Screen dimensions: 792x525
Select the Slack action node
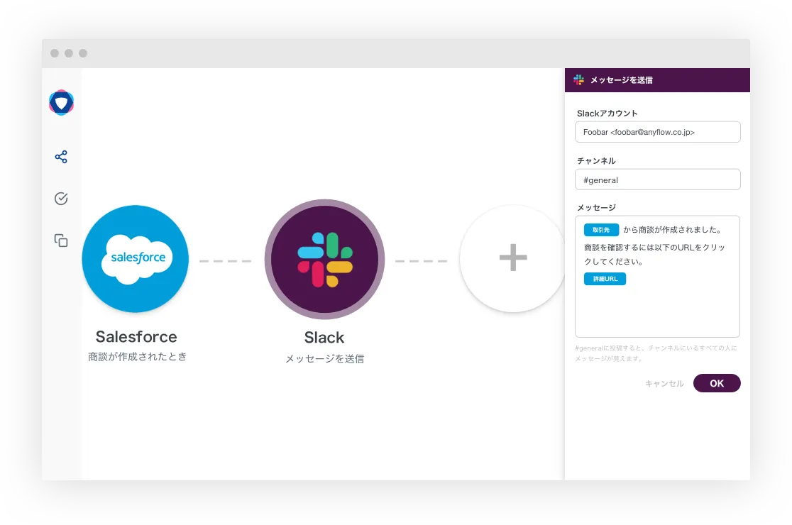tap(324, 260)
